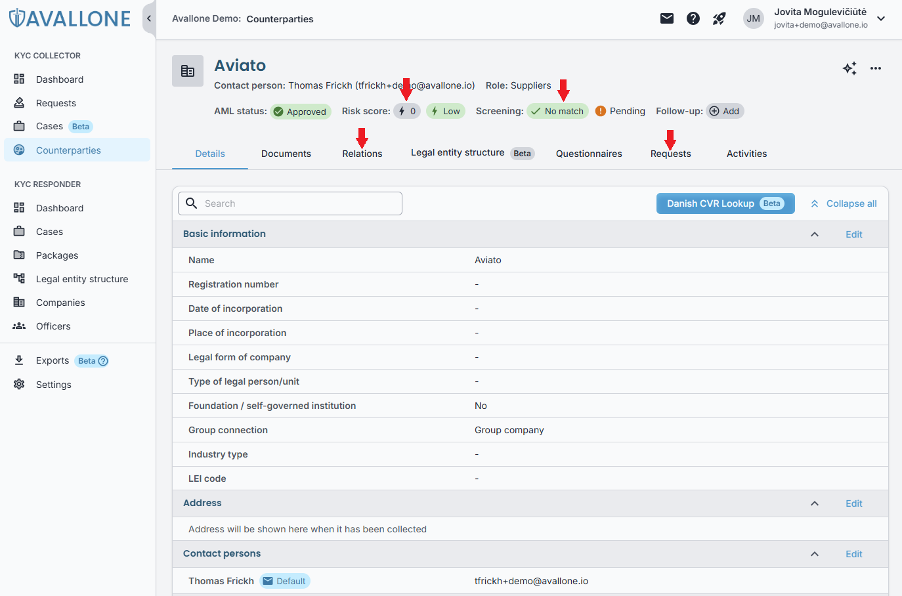
Task: Click the Date of incorporation row label
Action: [x=236, y=309]
